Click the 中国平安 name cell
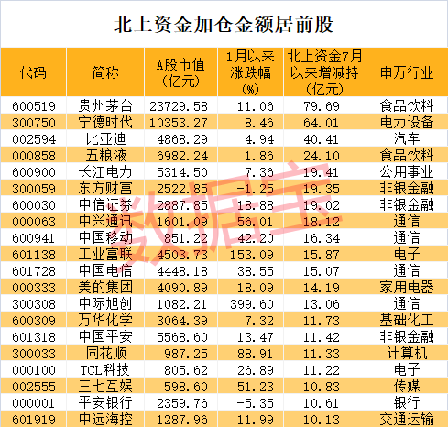The width and height of the screenshot is (448, 427). (105, 336)
